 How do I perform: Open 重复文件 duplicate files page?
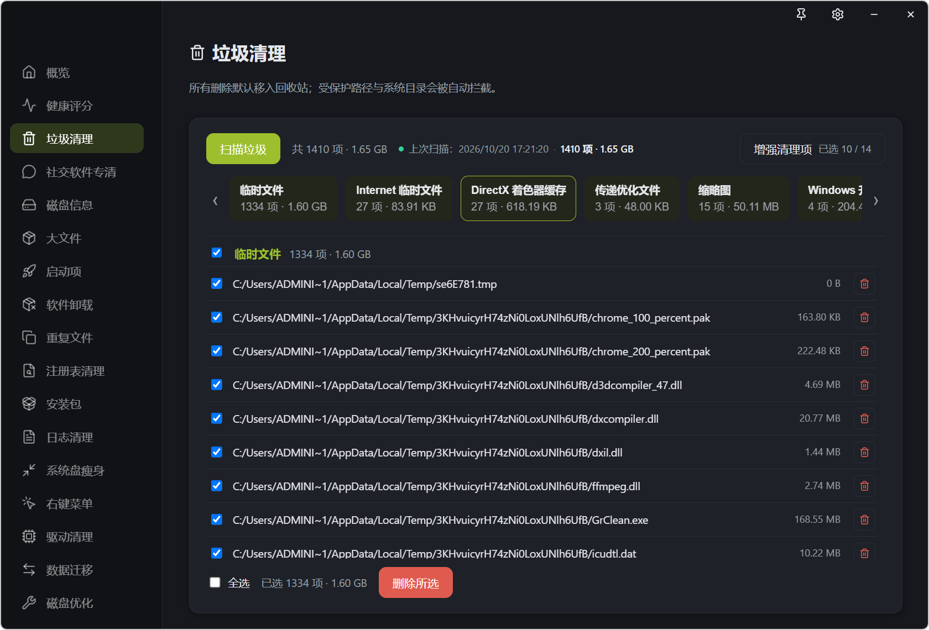77,338
